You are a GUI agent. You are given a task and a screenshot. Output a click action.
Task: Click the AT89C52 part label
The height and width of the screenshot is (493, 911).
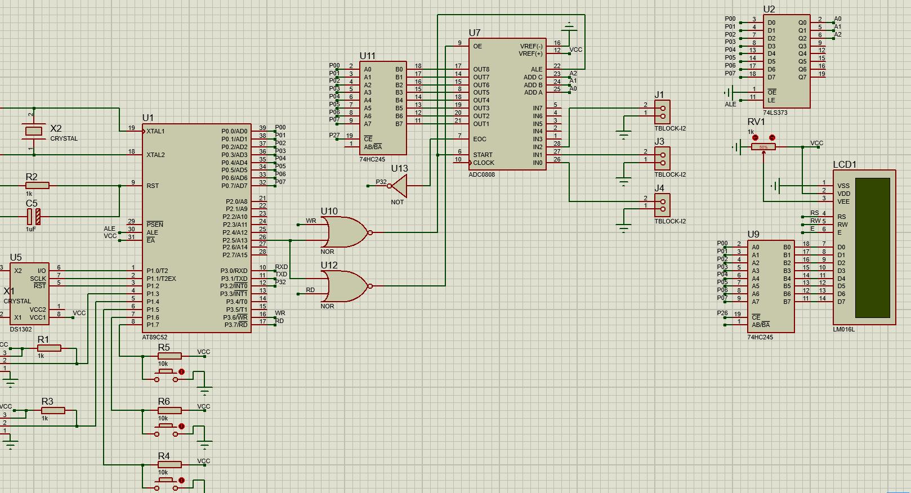point(155,338)
